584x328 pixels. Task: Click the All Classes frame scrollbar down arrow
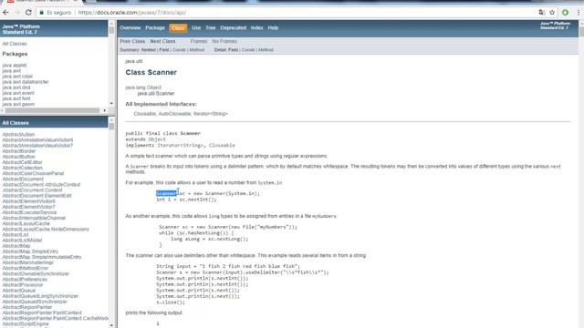click(x=111, y=325)
